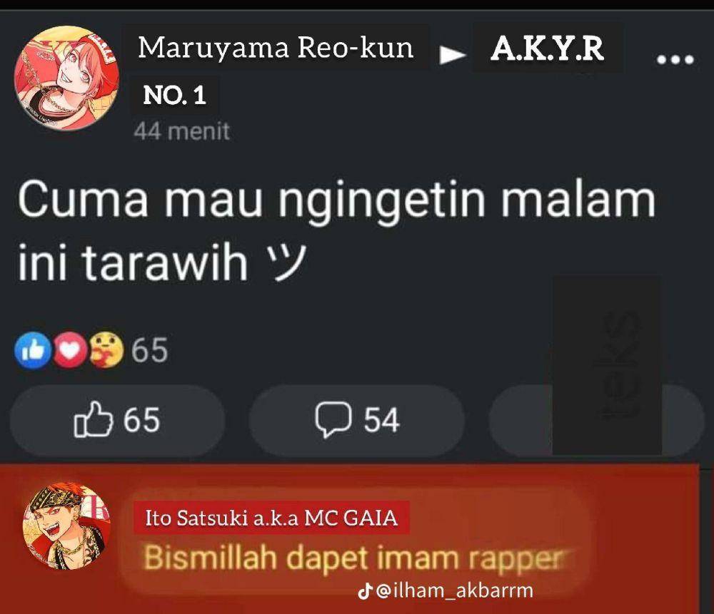Screen dimensions: 714x614
Task: Open the A.K.Y.R group link
Action: pyautogui.click(x=548, y=48)
